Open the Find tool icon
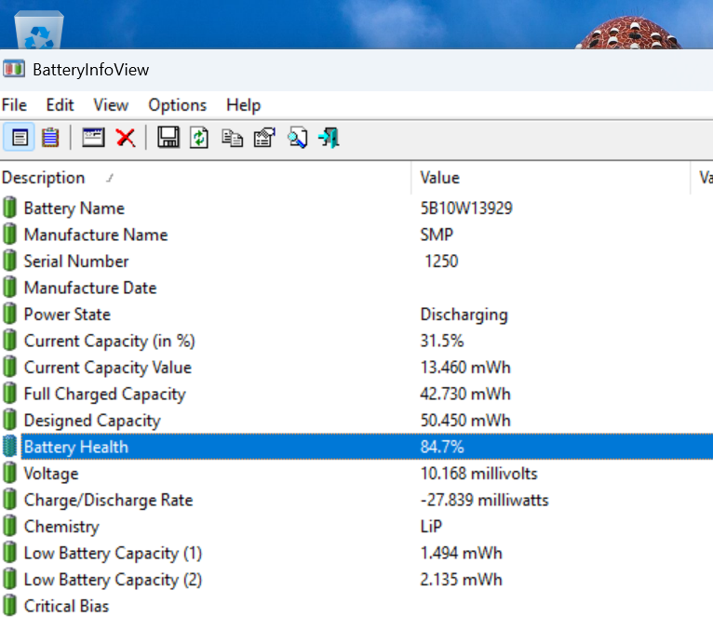The image size is (713, 617). point(297,138)
